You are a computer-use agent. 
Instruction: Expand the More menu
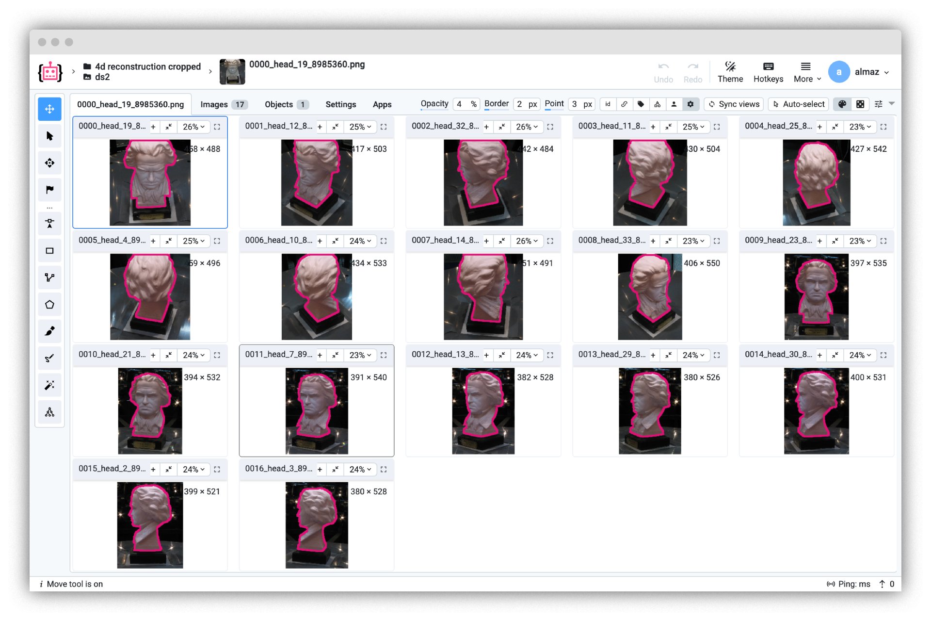click(807, 72)
